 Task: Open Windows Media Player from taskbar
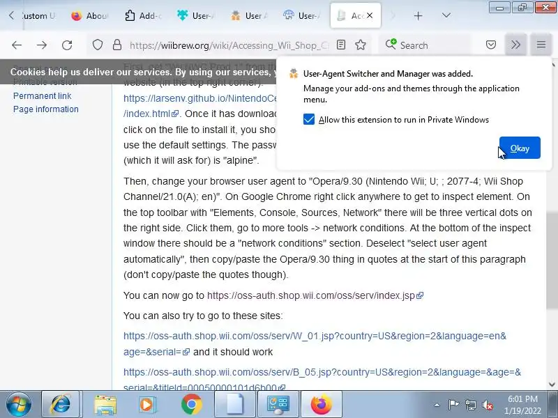(x=146, y=404)
